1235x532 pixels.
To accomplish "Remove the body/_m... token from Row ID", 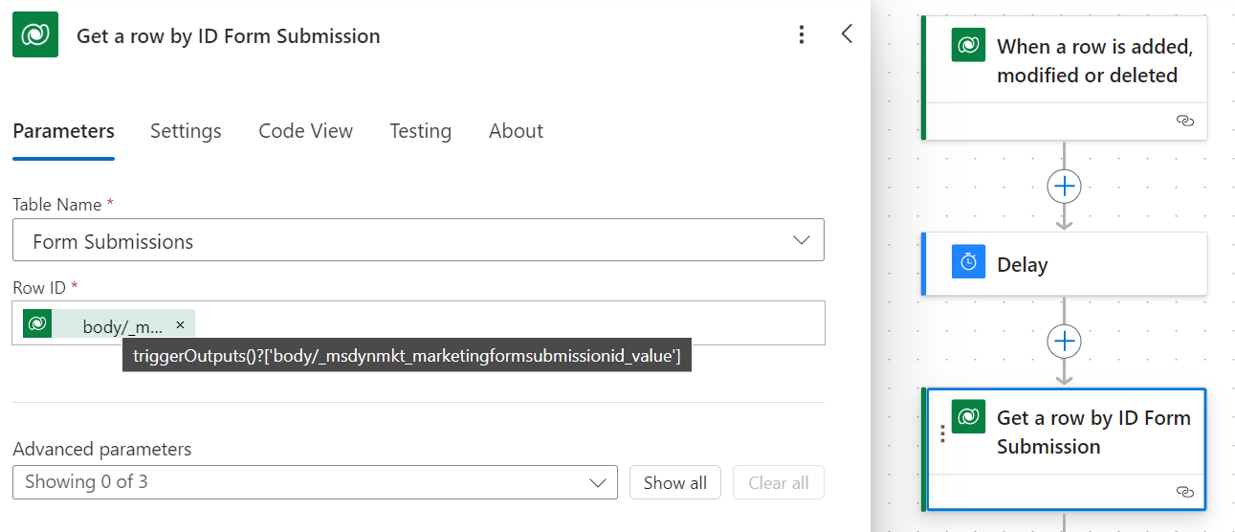I will 180,324.
